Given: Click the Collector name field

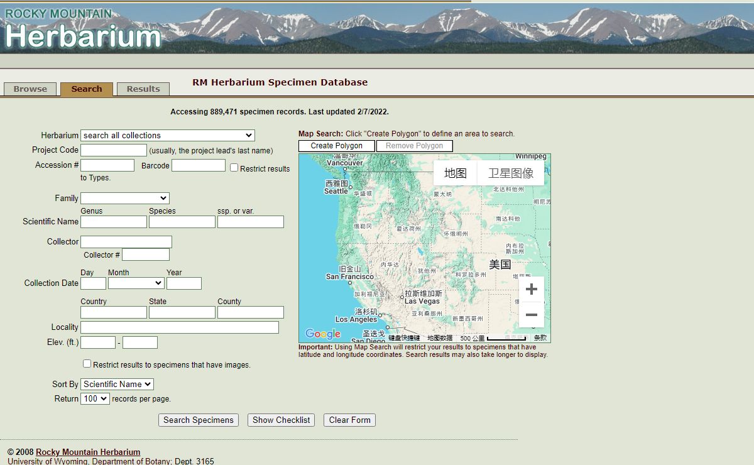Looking at the screenshot, I should 126,242.
